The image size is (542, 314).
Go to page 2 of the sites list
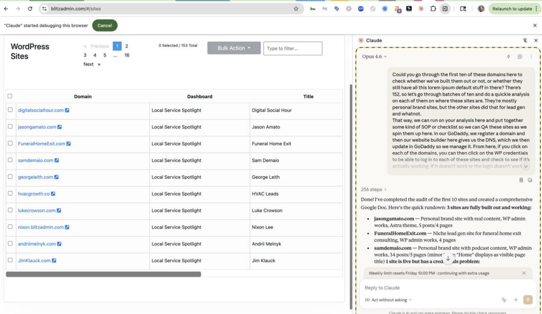click(127, 46)
